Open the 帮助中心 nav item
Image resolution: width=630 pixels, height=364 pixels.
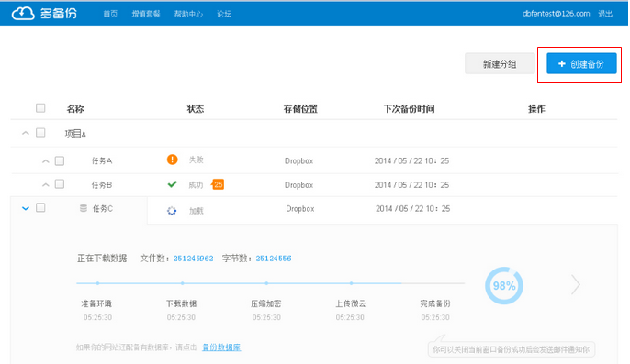coord(188,14)
